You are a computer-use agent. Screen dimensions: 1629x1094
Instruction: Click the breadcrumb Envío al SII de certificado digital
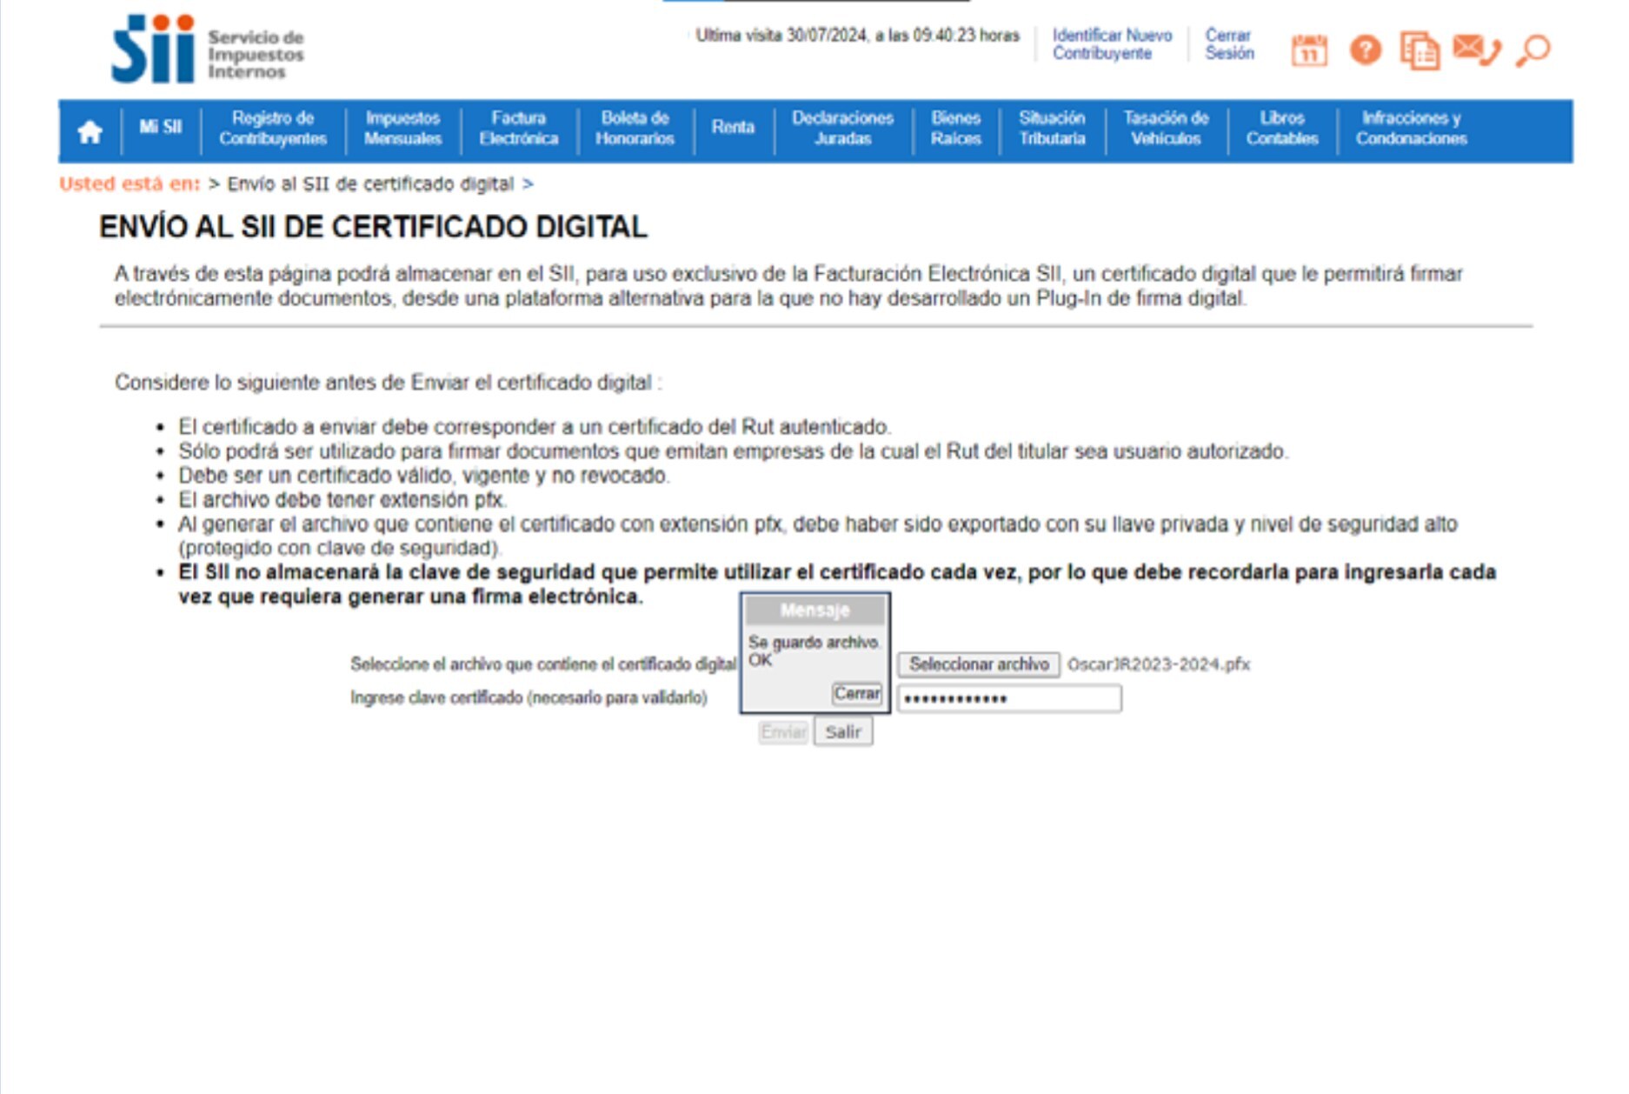point(370,184)
